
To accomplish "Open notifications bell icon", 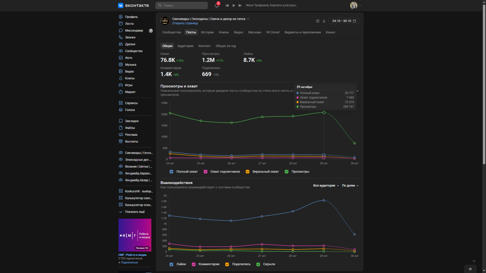I will (217, 5).
